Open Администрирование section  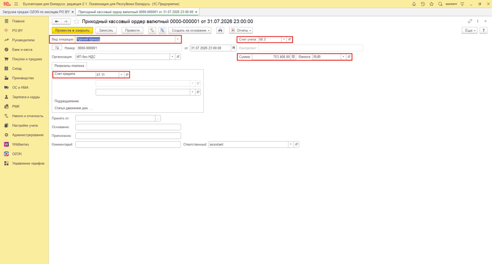tap(28, 135)
